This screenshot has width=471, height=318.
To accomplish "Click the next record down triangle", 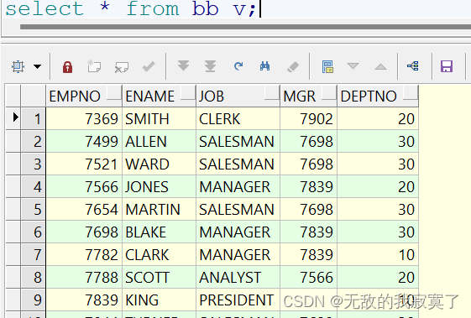I will 353,65.
